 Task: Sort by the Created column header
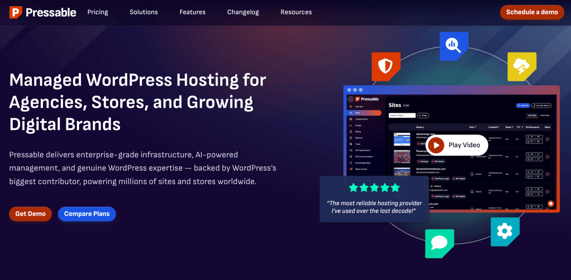[x=493, y=127]
